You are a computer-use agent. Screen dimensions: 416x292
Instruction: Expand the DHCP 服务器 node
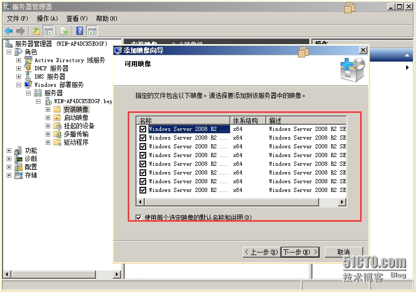click(18, 68)
